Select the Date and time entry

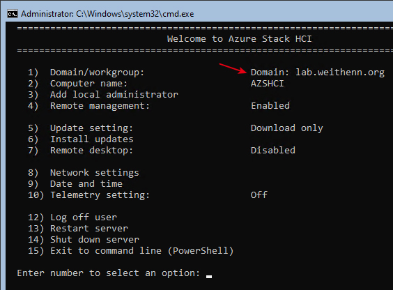75,184
